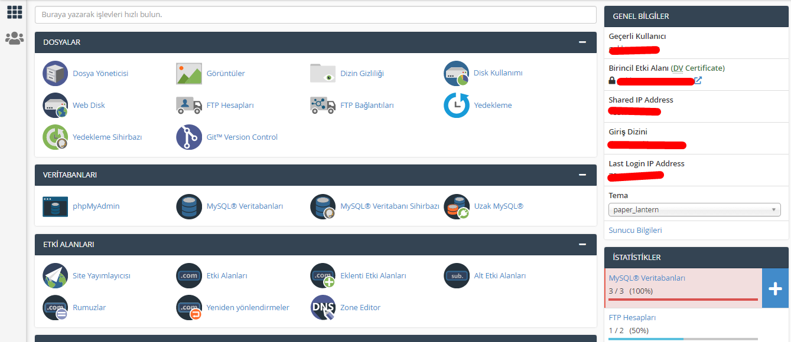Click the grid home icon in sidebar

point(14,12)
